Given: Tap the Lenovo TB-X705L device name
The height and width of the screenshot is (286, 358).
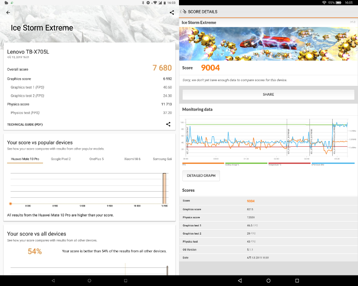Looking at the screenshot, I should tap(28, 52).
